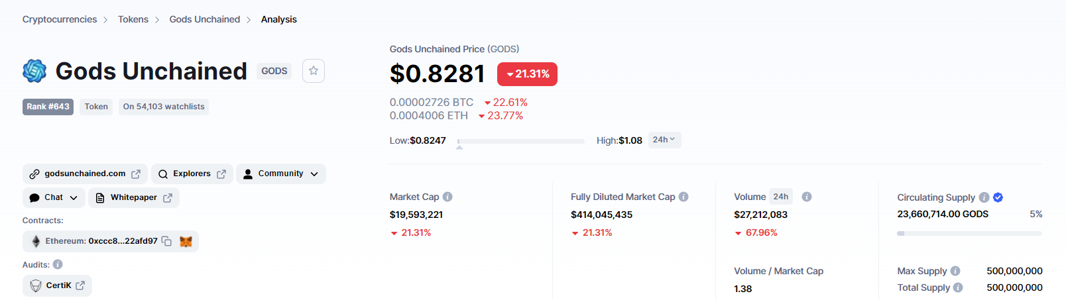Viewport: 1066px width, 306px height.
Task: Click the MetaMask fox icon
Action: click(186, 242)
